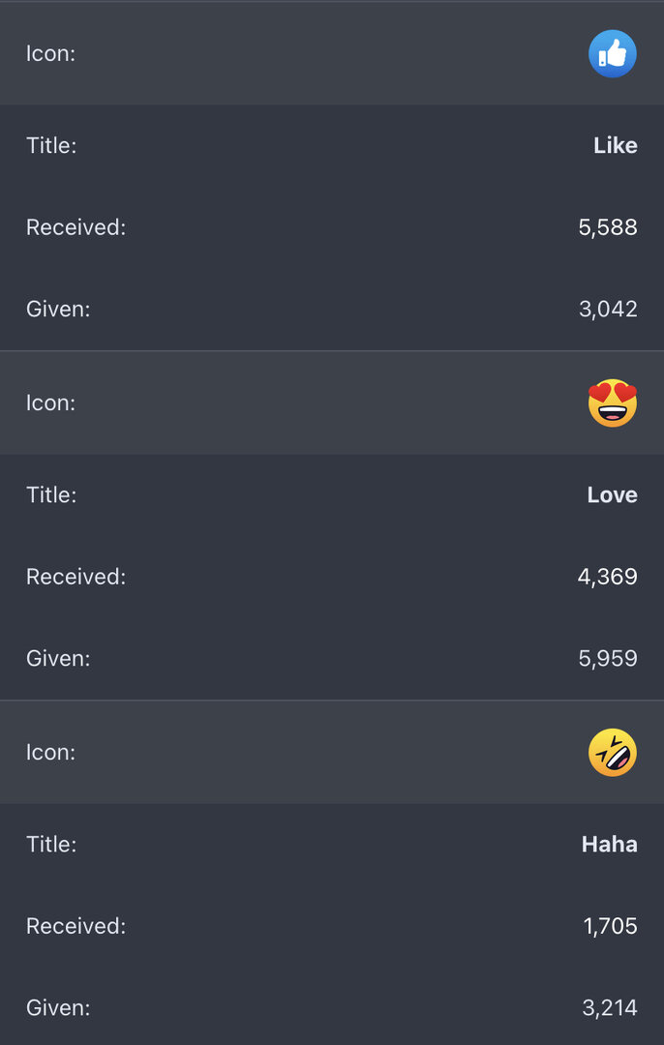Click the blue thumbs-up Like icon
The height and width of the screenshot is (1045, 664).
(612, 53)
